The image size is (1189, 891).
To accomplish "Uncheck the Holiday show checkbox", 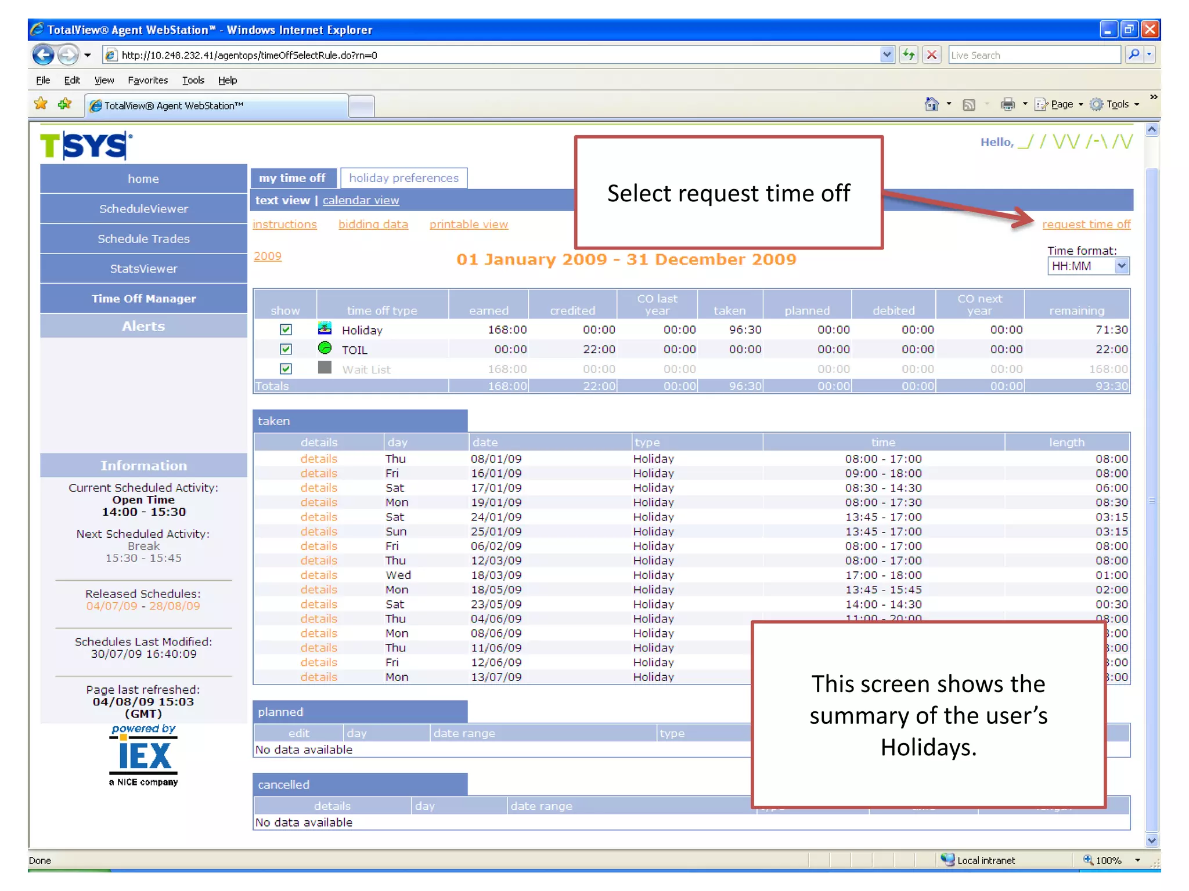I will [x=286, y=329].
